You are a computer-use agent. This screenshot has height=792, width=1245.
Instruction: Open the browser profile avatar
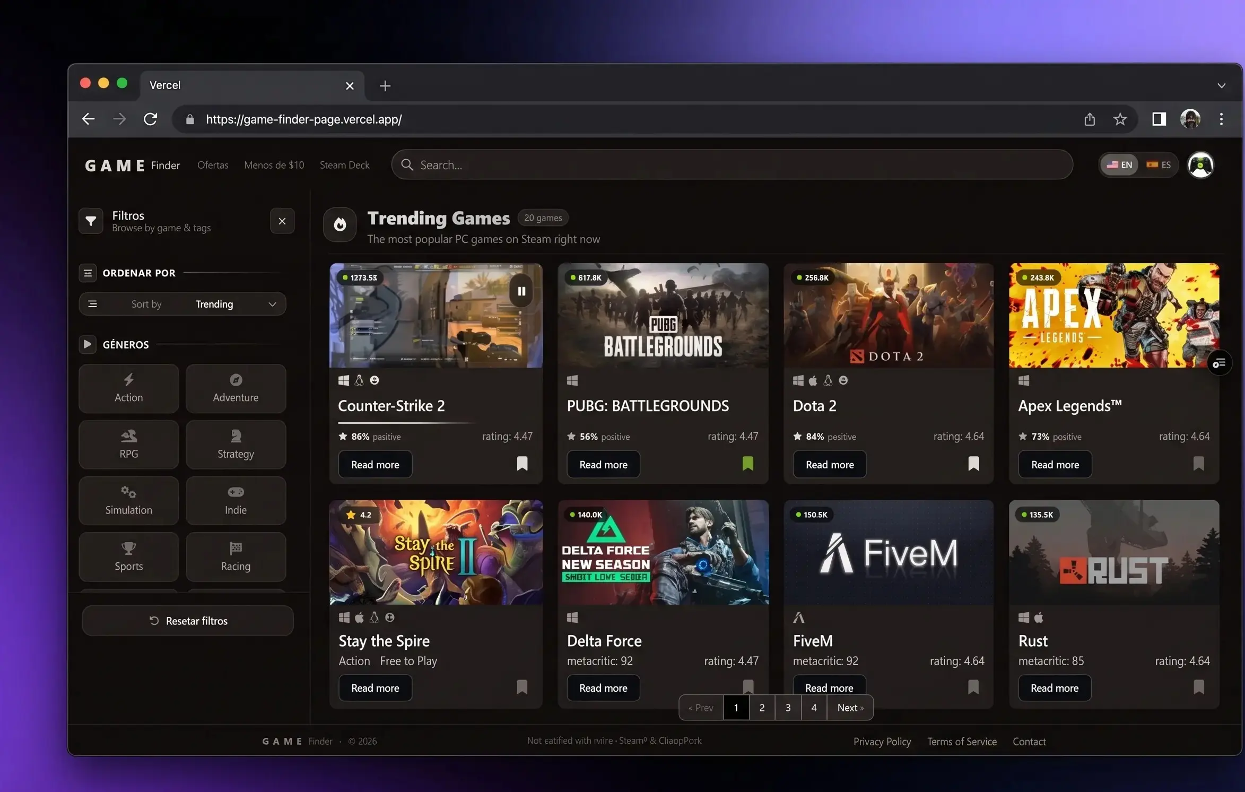click(1190, 119)
